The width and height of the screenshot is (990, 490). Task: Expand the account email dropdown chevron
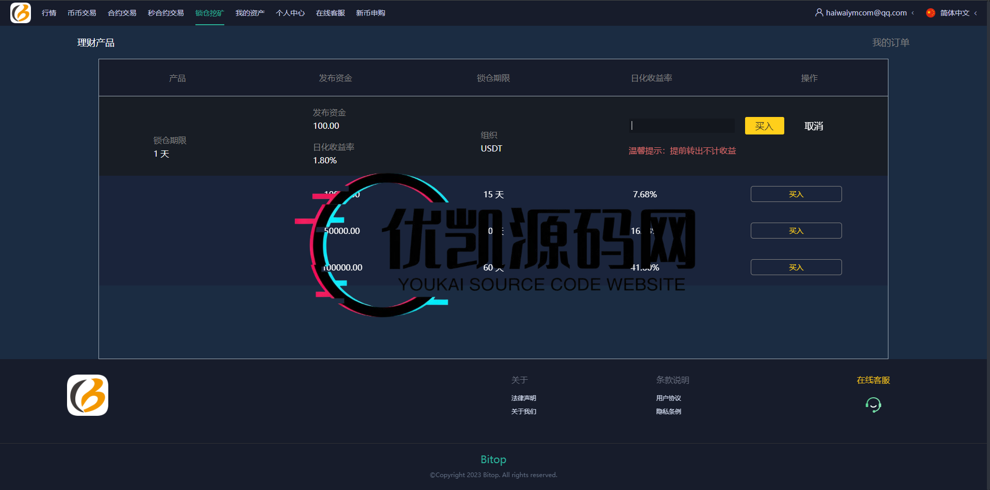914,12
